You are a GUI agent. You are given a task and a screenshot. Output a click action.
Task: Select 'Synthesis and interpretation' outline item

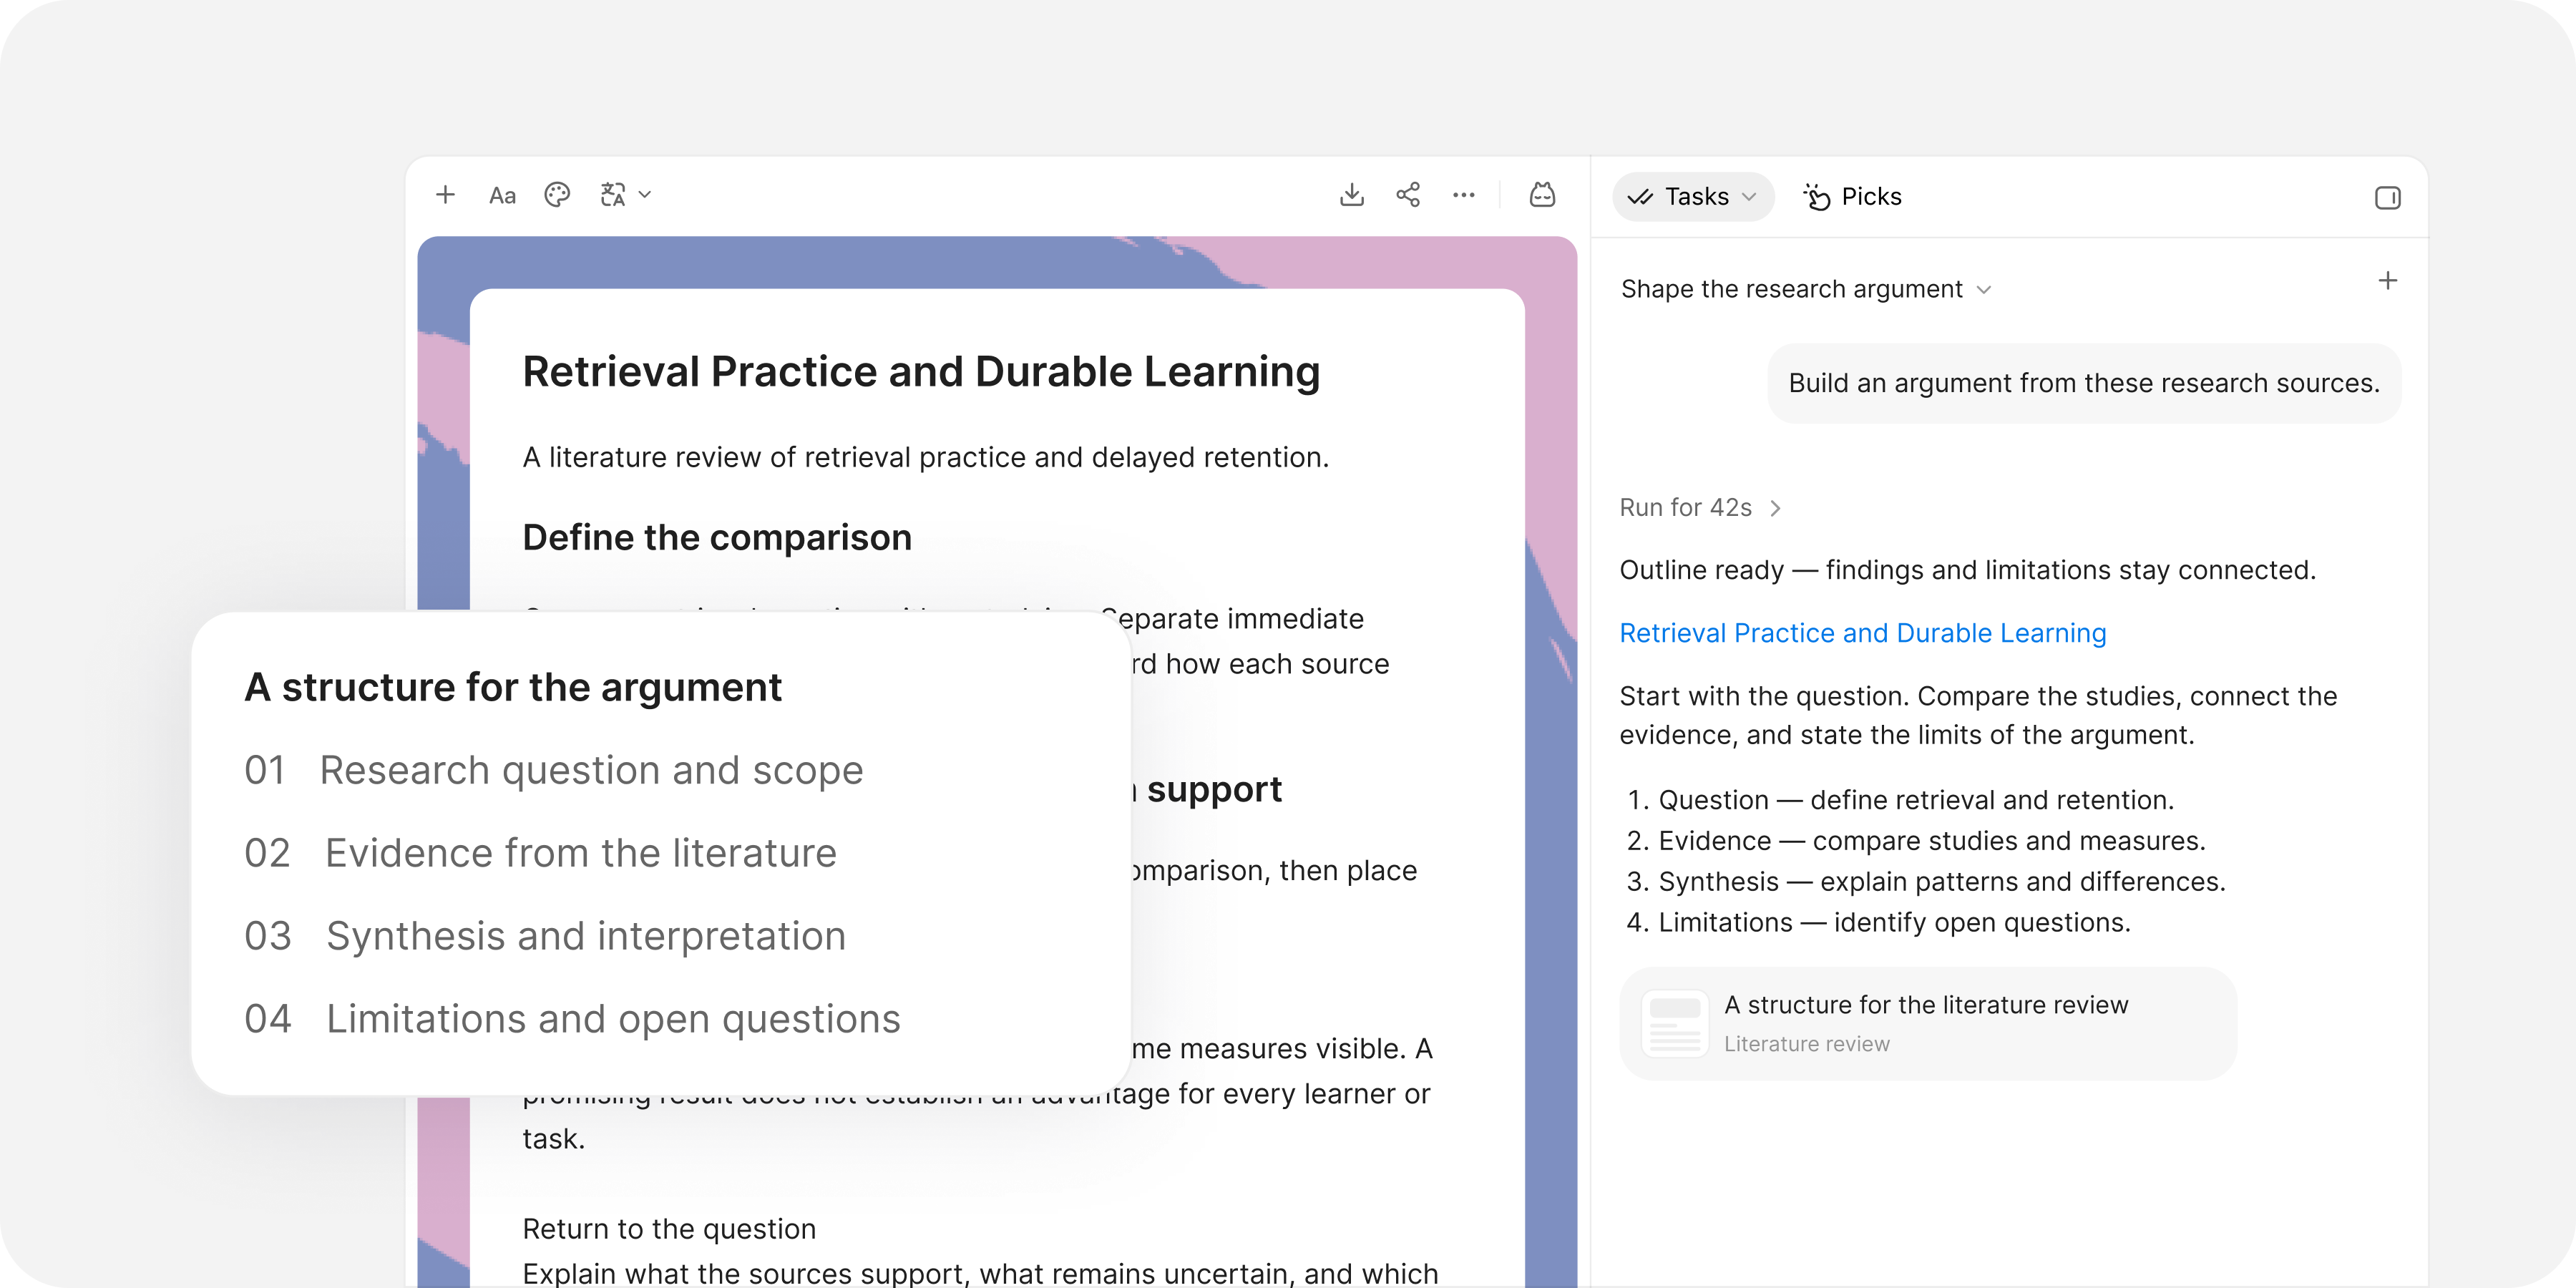(545, 936)
